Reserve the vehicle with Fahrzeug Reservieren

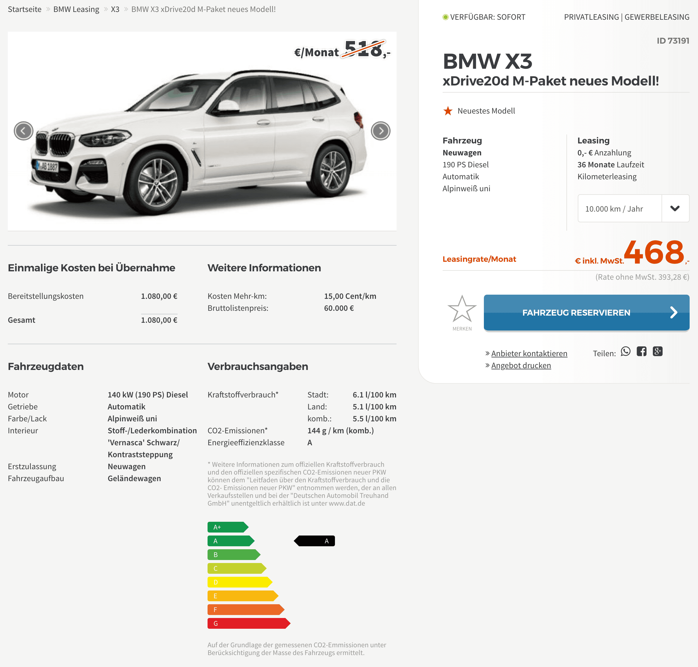pos(586,313)
